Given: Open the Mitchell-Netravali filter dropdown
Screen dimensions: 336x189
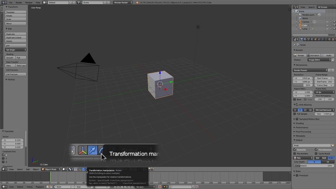Looking at the screenshot, I should click(x=324, y=110).
